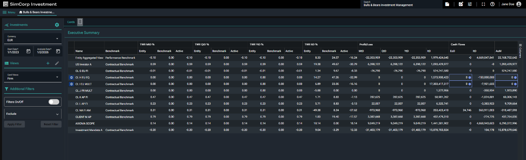Viewport: 526px width, 160px height.
Task: Open the Analysis Date calendar picker
Action: [x=58, y=51]
